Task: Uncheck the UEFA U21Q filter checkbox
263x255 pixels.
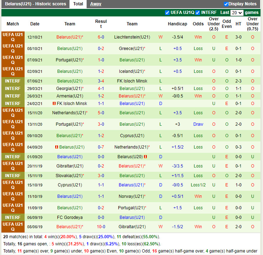Action: pos(167,12)
